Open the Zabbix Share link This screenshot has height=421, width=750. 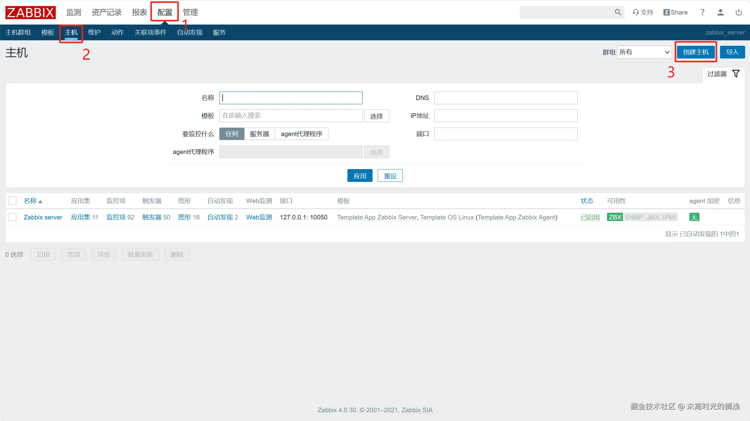coord(675,12)
